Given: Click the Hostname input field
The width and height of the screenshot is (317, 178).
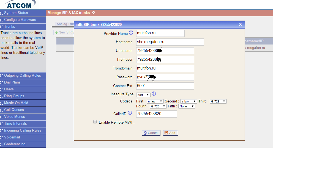Looking at the screenshot, I should [x=170, y=42].
